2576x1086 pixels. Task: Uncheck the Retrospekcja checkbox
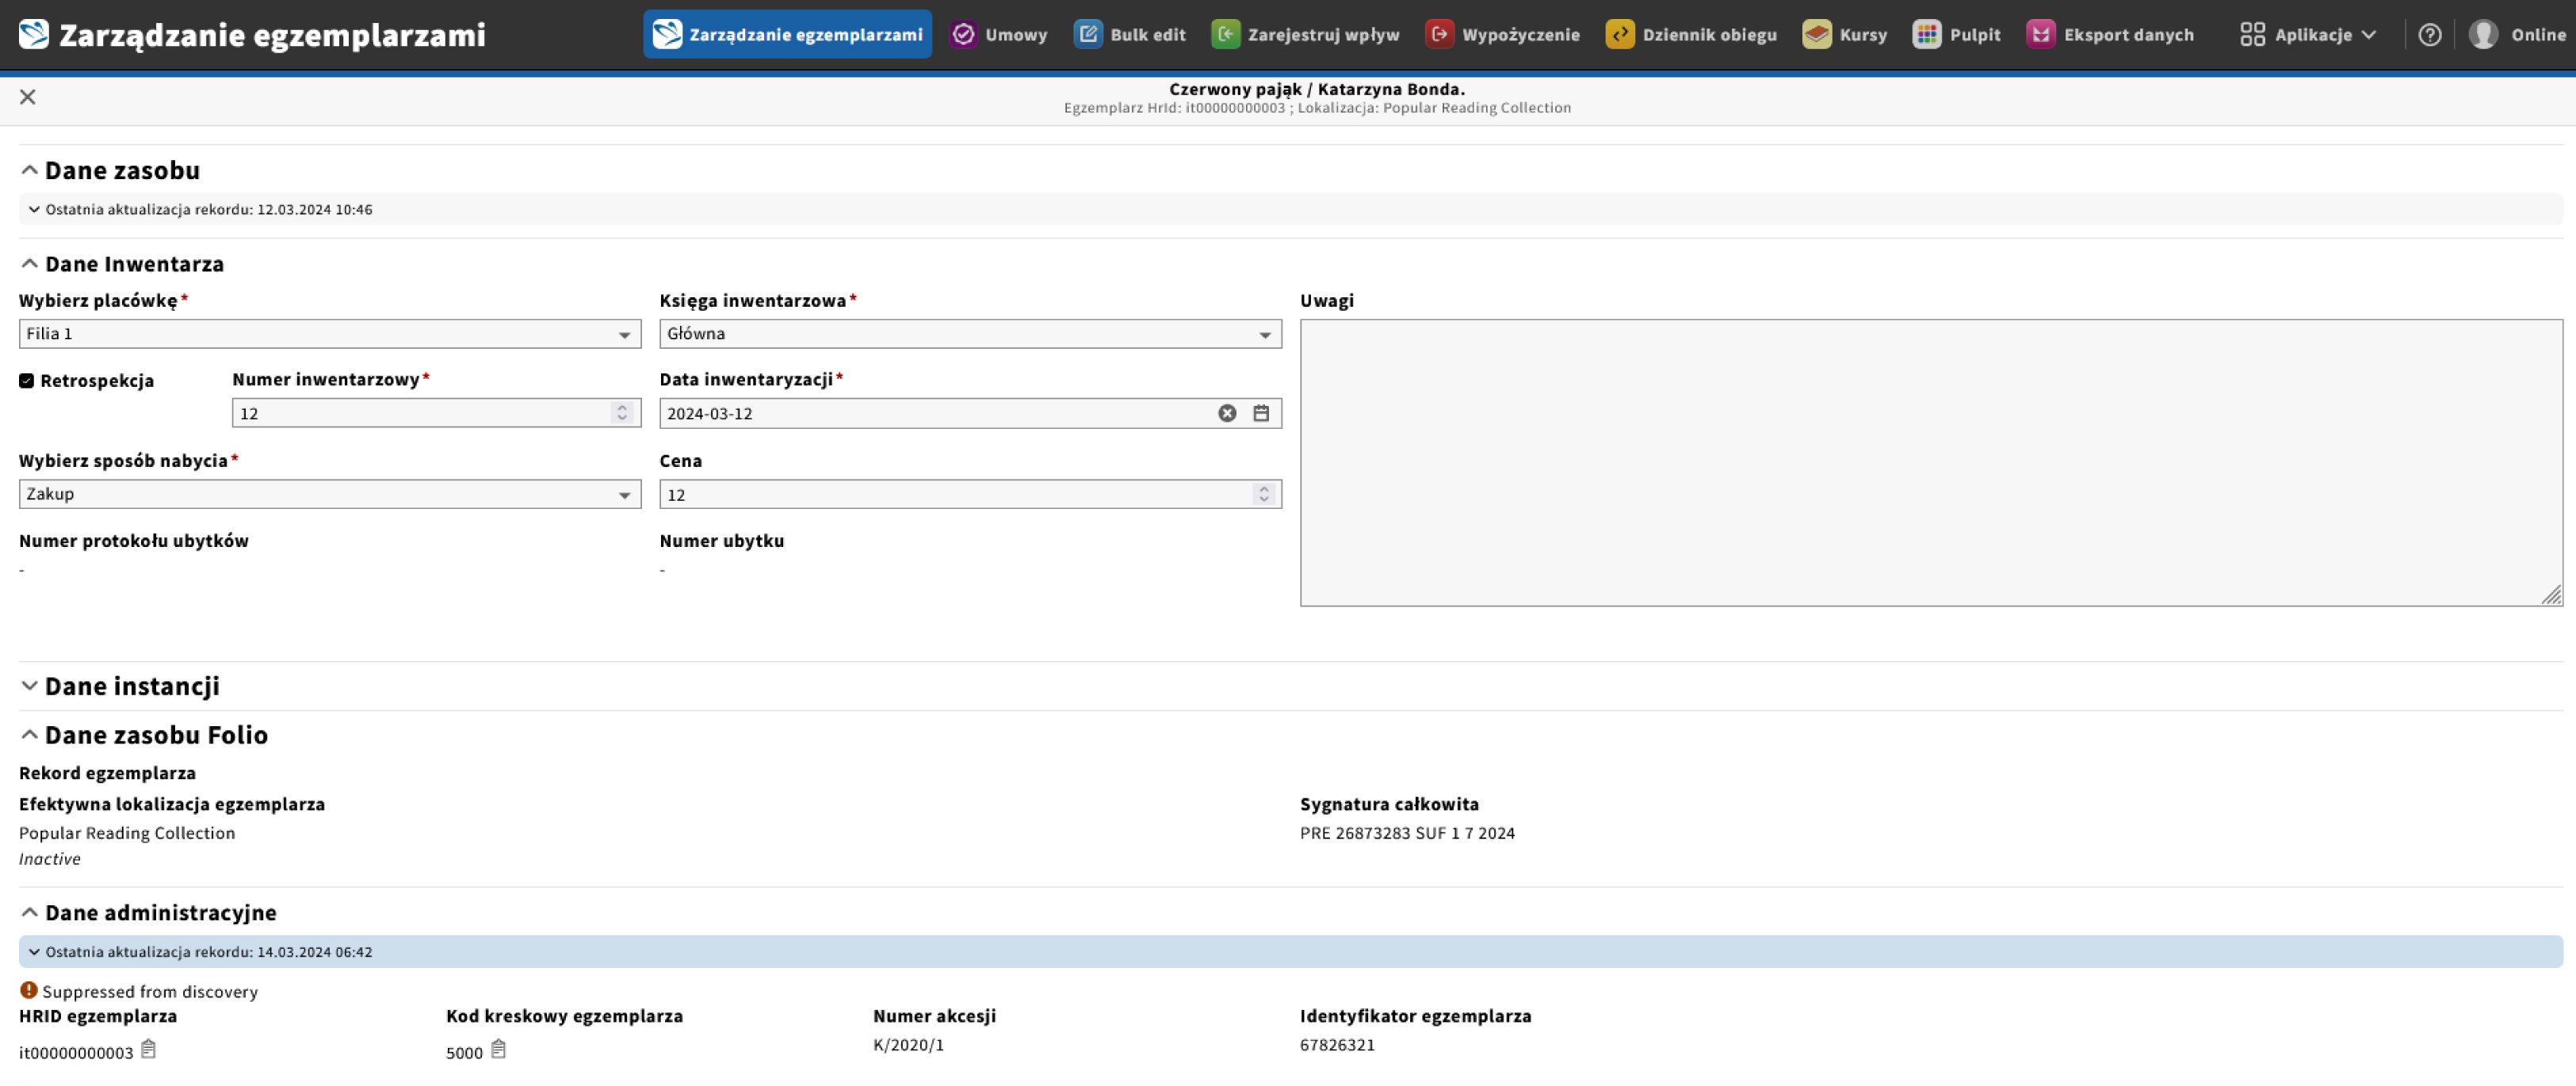27,380
